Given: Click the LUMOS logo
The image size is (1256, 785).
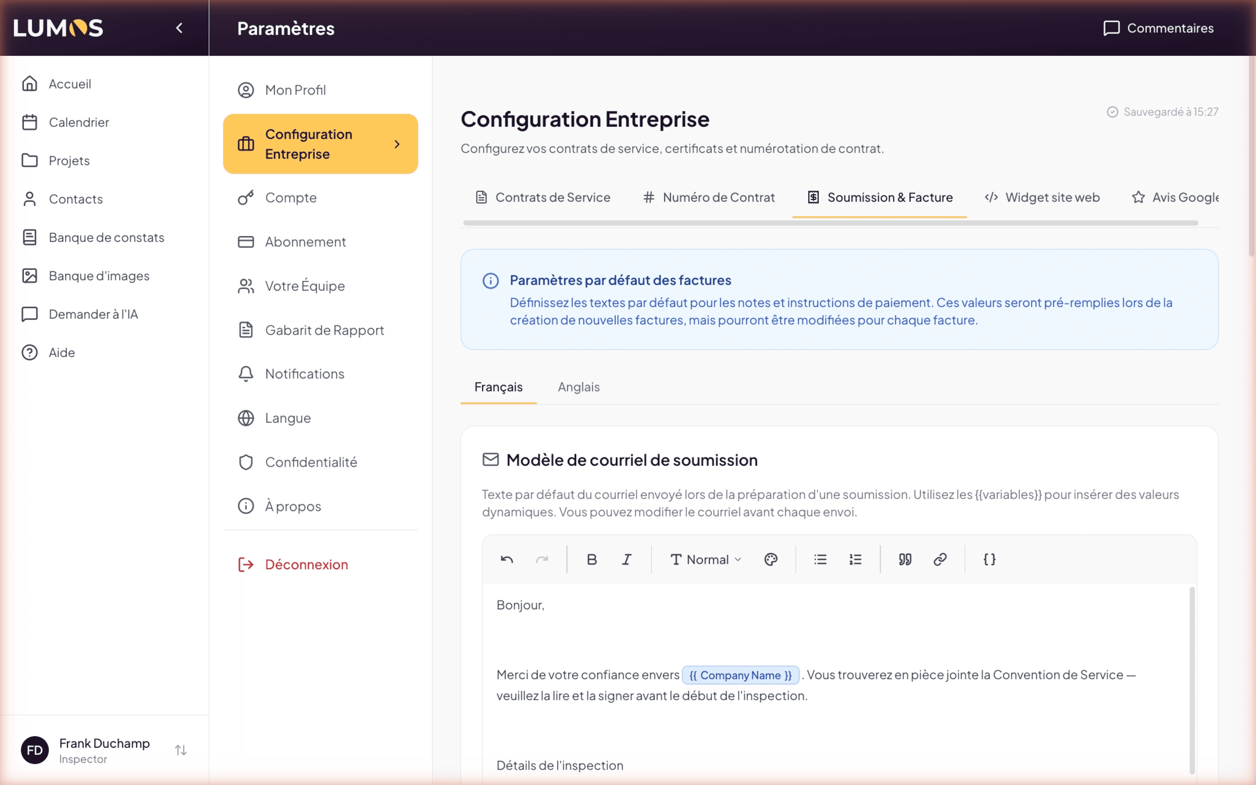Looking at the screenshot, I should click(58, 28).
